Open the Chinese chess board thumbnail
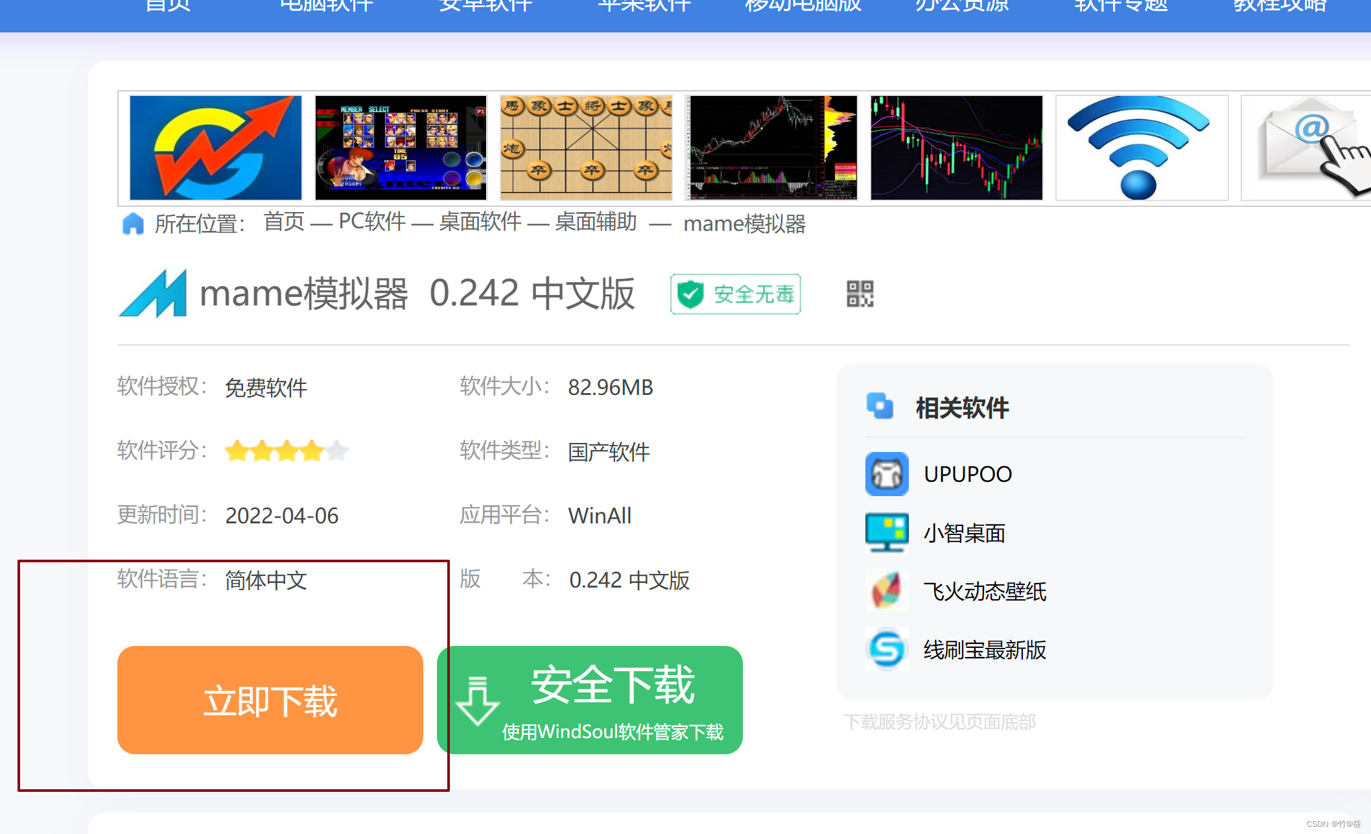 (586, 148)
